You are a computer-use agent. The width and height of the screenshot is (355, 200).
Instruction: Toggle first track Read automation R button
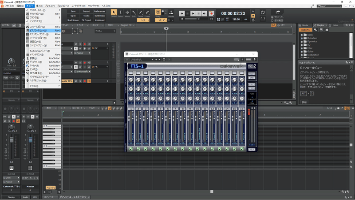coord(76,48)
